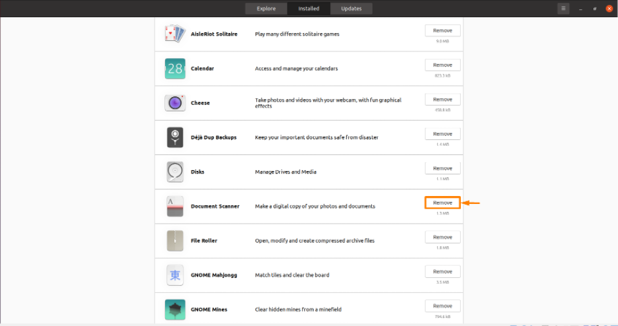
Task: Click 'Open, modify and create compressed archive files'
Action: 314,241
